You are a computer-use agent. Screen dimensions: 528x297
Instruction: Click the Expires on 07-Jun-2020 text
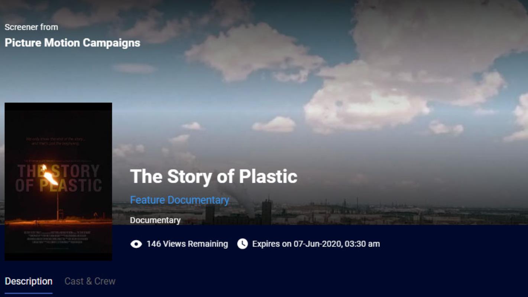pyautogui.click(x=316, y=244)
